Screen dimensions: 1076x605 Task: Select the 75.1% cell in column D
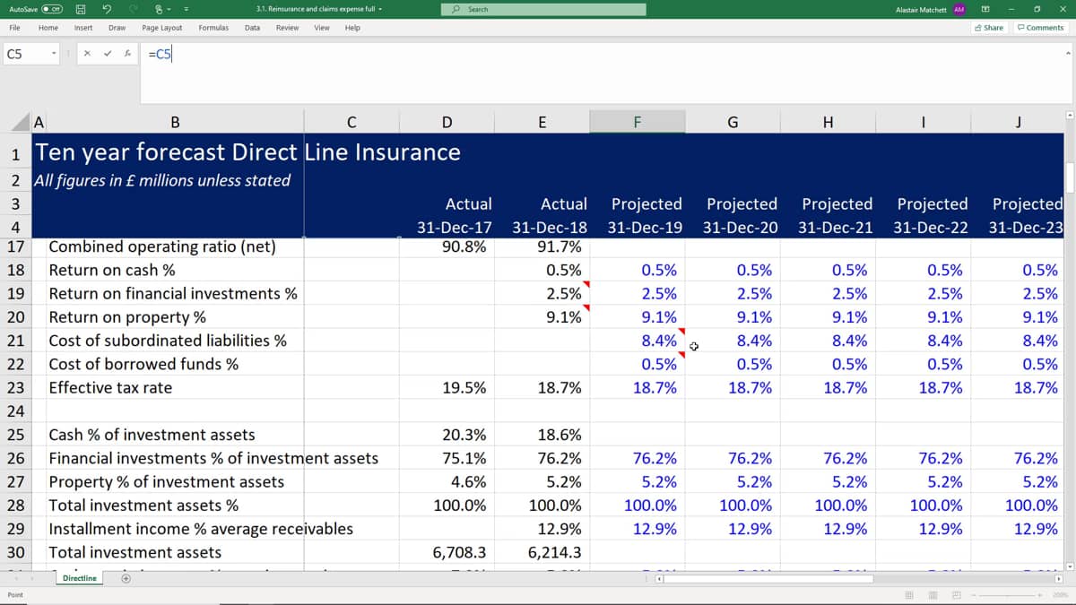click(x=447, y=458)
